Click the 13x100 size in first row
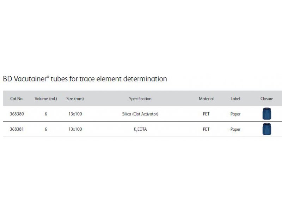 coord(75,114)
